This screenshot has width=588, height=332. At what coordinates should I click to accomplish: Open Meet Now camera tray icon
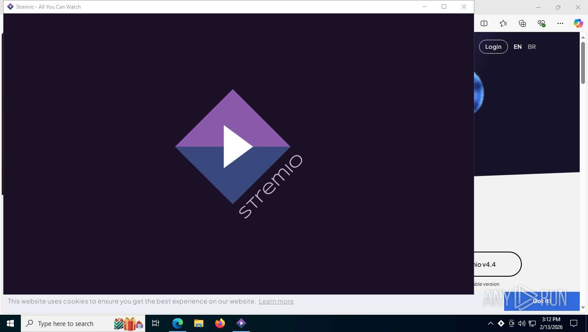[x=511, y=323]
